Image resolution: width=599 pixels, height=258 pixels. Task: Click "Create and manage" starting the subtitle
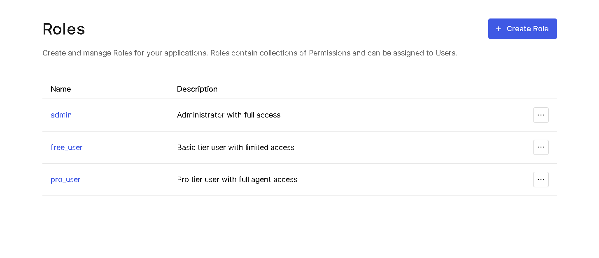(68, 53)
